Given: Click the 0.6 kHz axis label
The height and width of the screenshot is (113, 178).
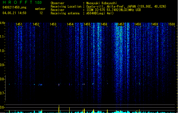Looking at the screenshot, I should click(x=2, y=107).
